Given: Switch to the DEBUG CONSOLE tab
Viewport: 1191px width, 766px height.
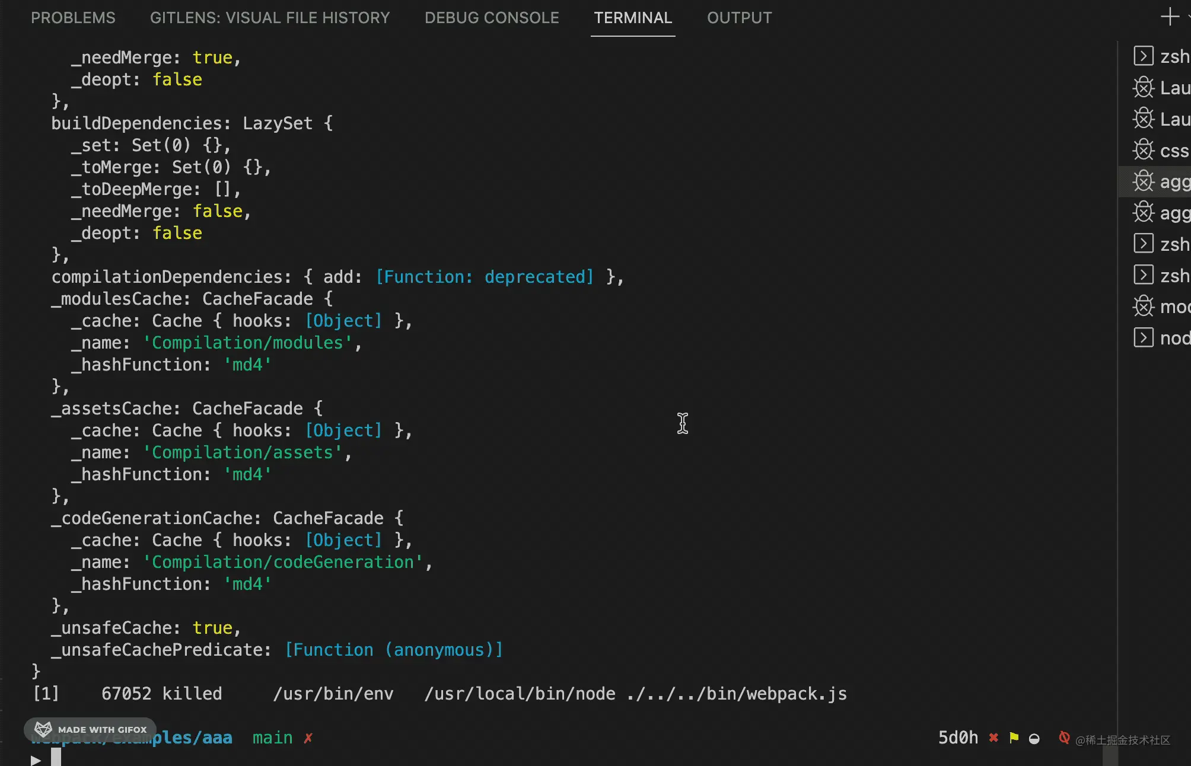Looking at the screenshot, I should point(492,18).
